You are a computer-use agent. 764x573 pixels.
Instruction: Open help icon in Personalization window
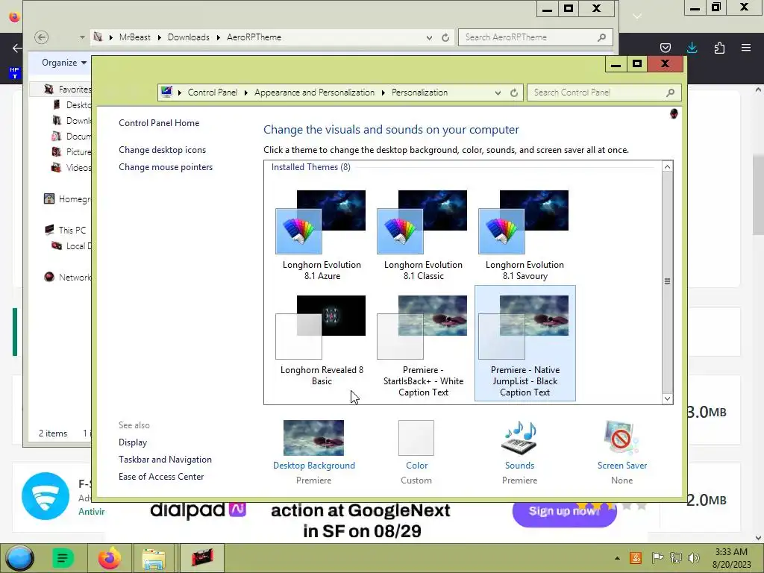(674, 113)
